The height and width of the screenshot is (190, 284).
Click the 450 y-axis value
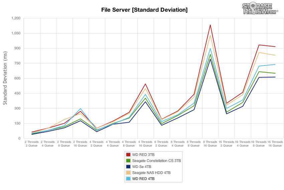click(18, 93)
